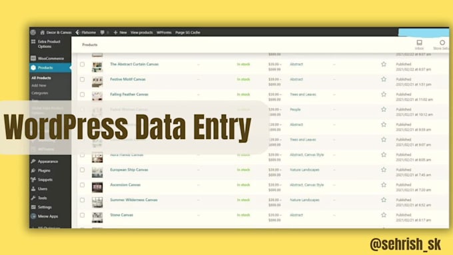This screenshot has height=255, width=453.
Task: Click the Products sidebar icon
Action: tap(33, 67)
